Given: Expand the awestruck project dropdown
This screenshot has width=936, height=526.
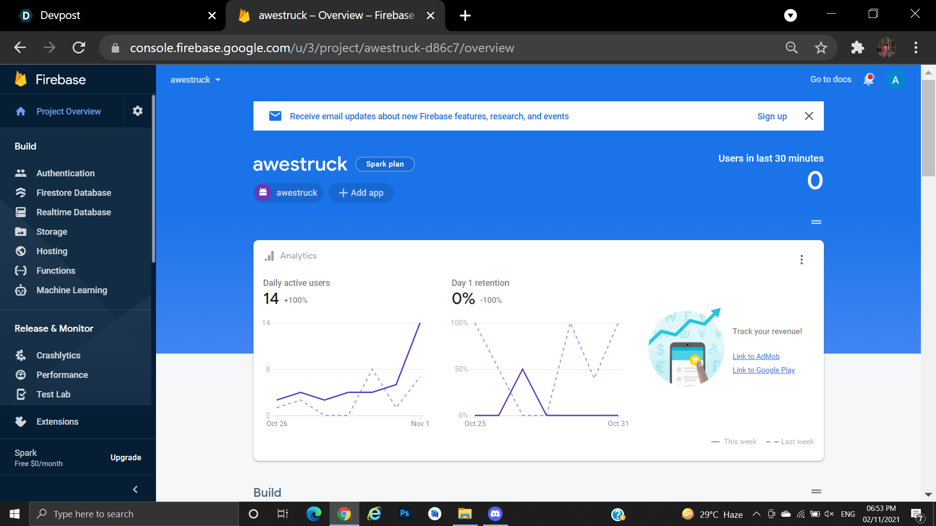Looking at the screenshot, I should coord(195,80).
